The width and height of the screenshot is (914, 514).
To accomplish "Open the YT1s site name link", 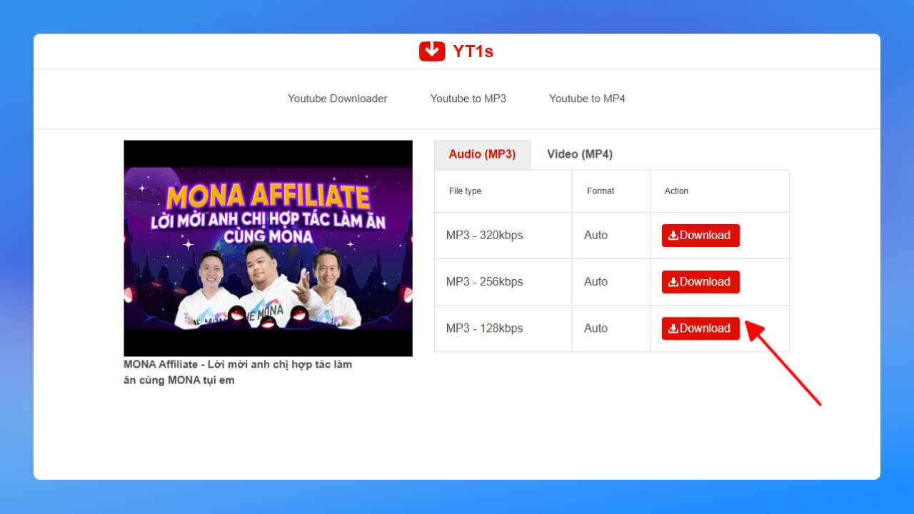I will click(473, 51).
